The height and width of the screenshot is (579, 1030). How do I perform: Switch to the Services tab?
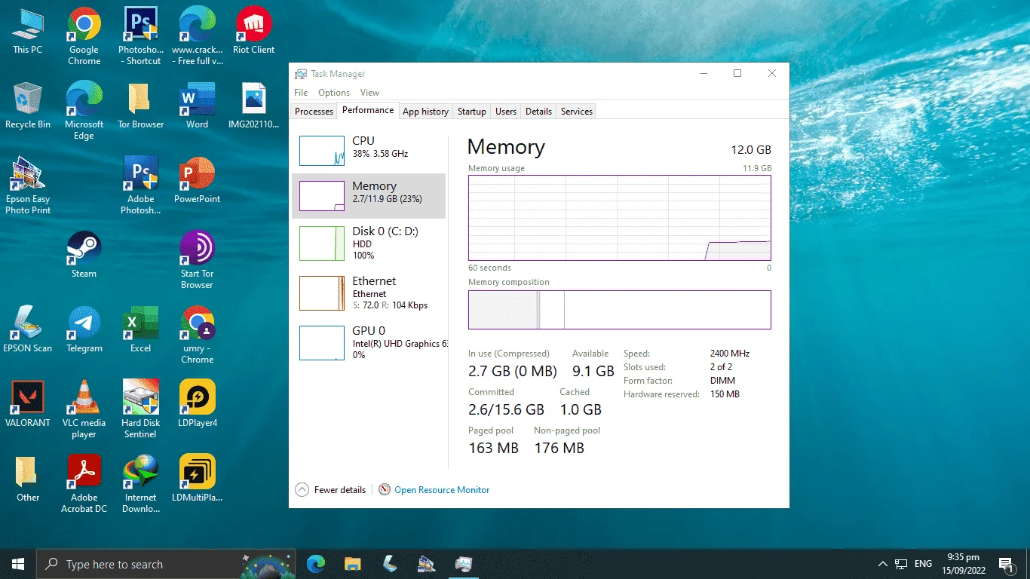click(x=577, y=112)
